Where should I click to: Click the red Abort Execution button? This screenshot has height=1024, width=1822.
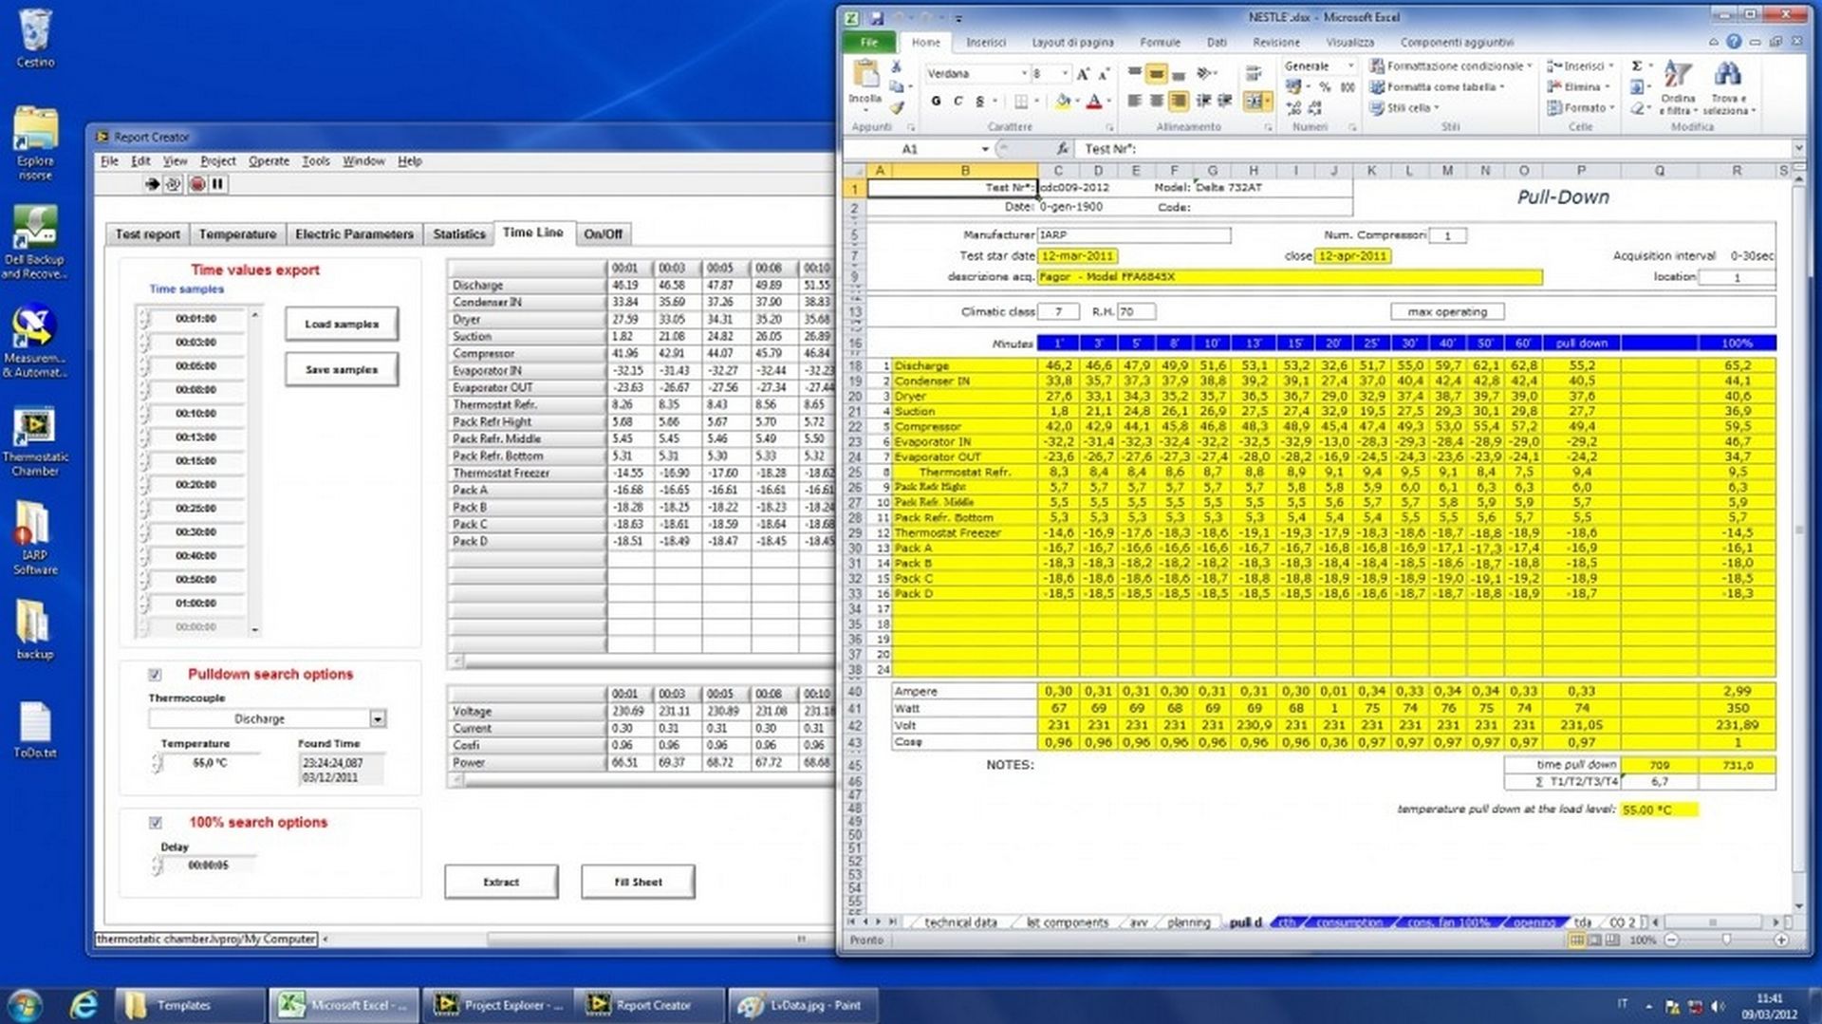click(196, 184)
